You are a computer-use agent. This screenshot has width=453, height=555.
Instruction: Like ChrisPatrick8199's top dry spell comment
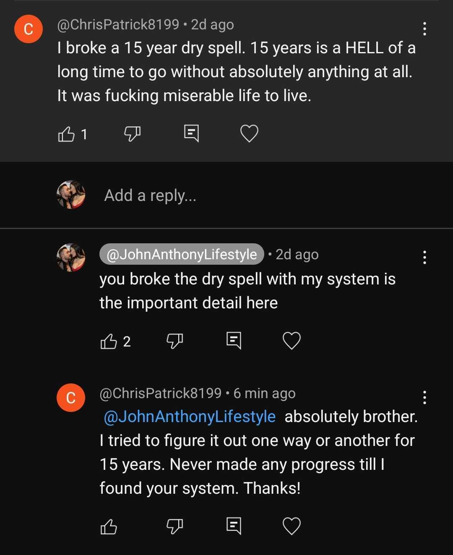[x=66, y=134]
